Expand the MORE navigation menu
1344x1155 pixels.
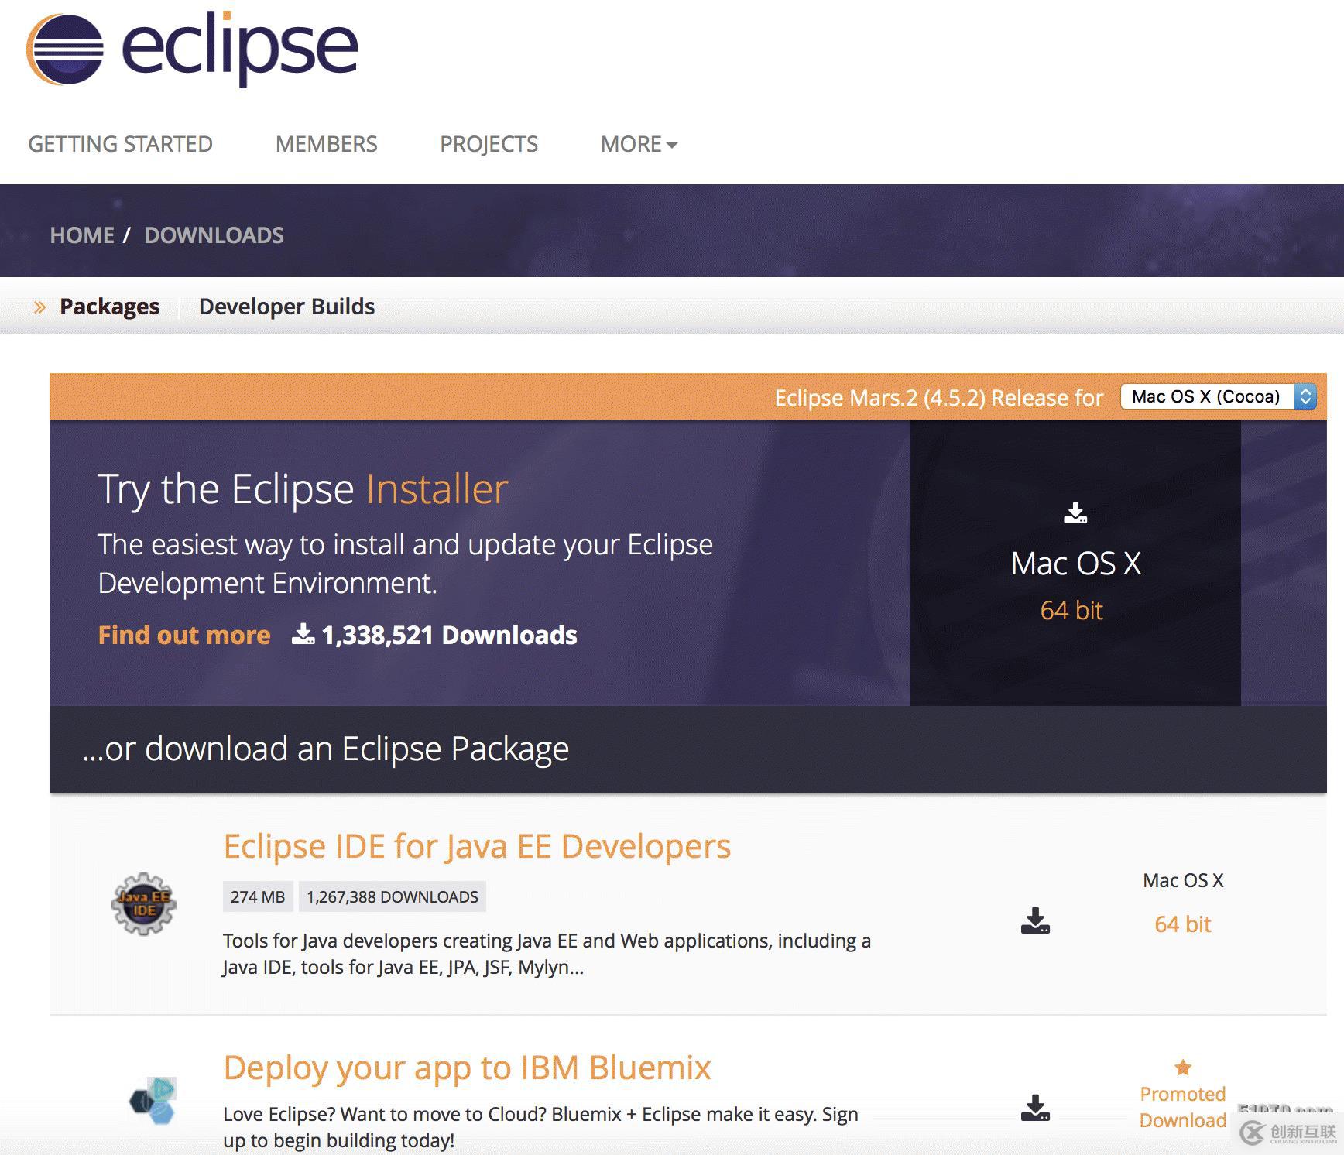pos(637,143)
